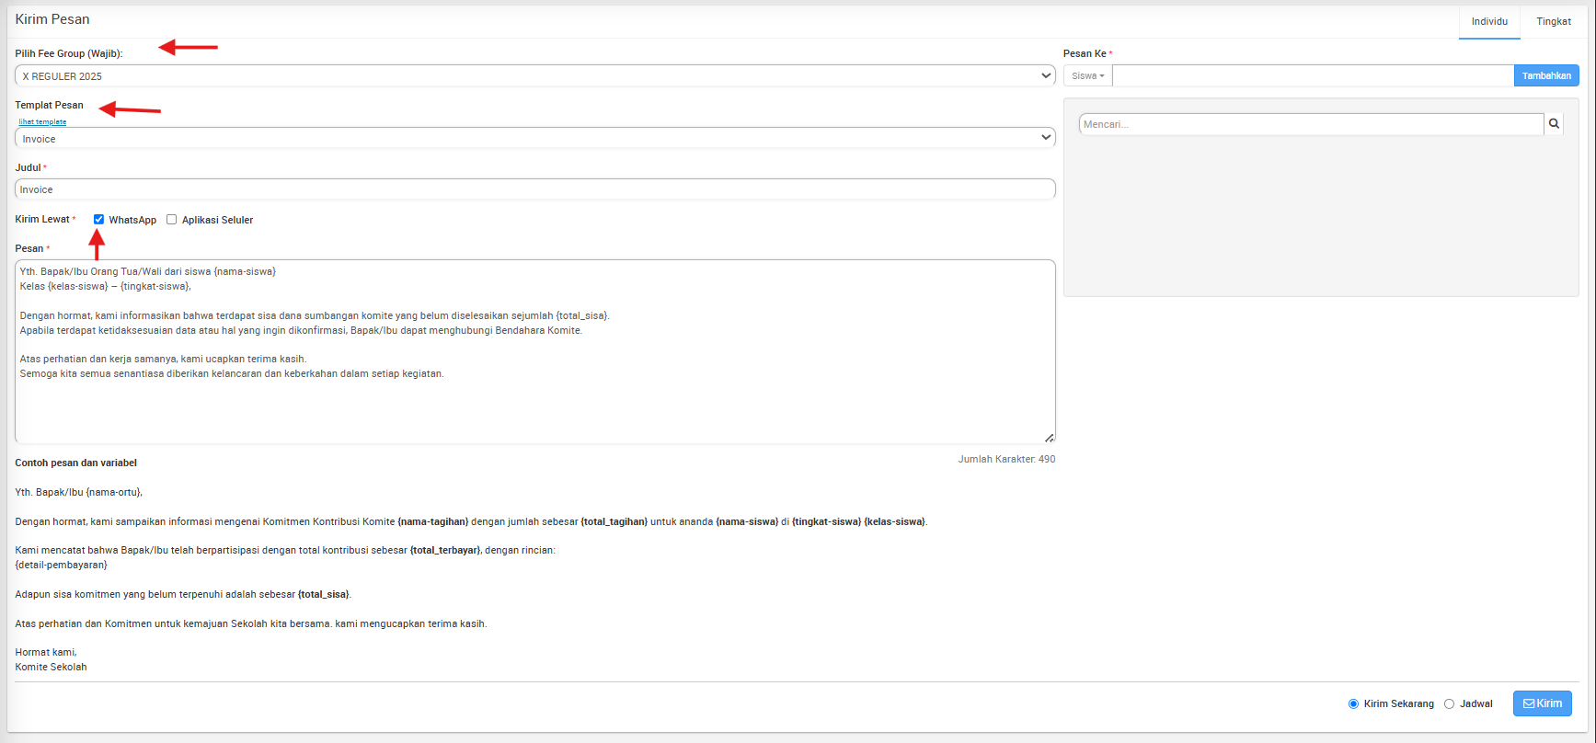The width and height of the screenshot is (1596, 743).
Task: Enable the Aplikasi Seluler checkbox
Action: [171, 220]
